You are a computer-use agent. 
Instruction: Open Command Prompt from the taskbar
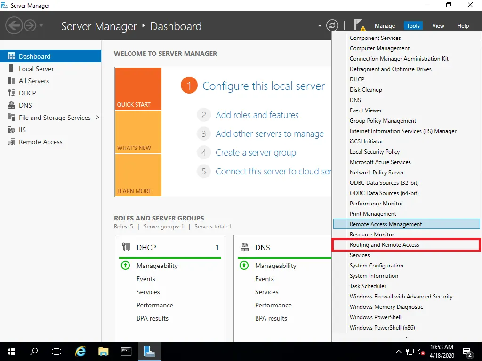point(126,352)
